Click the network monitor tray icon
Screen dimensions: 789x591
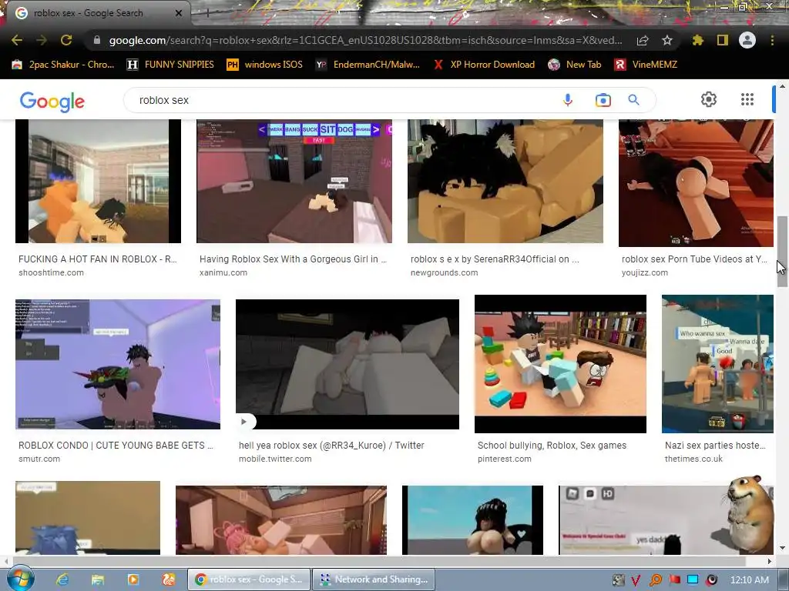pos(693,580)
